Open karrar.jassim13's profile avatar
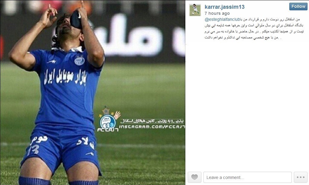309x185 pixels. (x=195, y=10)
